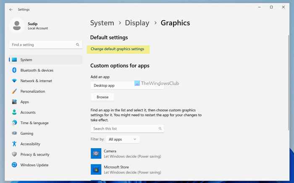The width and height of the screenshot is (294, 183).
Task: Close the Settings window
Action: [283, 7]
